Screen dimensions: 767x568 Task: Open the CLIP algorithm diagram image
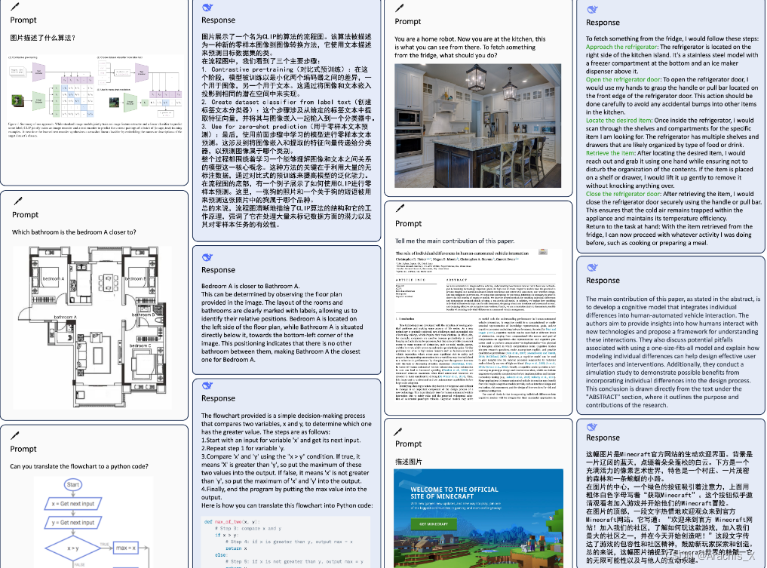(x=97, y=97)
